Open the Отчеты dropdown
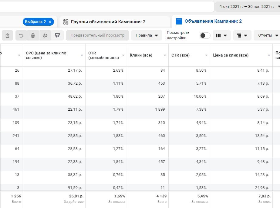 268,35
